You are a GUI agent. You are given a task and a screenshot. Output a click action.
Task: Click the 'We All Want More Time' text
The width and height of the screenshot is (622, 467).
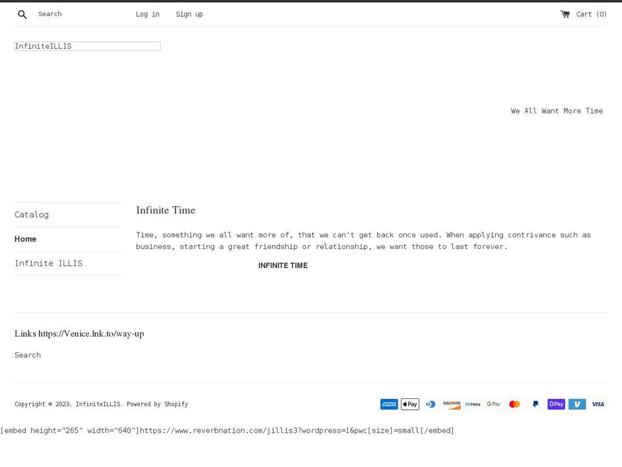pos(557,111)
